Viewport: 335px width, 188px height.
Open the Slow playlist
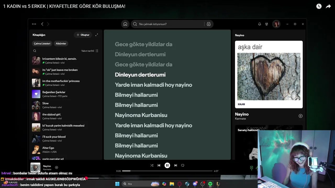[x=65, y=105]
